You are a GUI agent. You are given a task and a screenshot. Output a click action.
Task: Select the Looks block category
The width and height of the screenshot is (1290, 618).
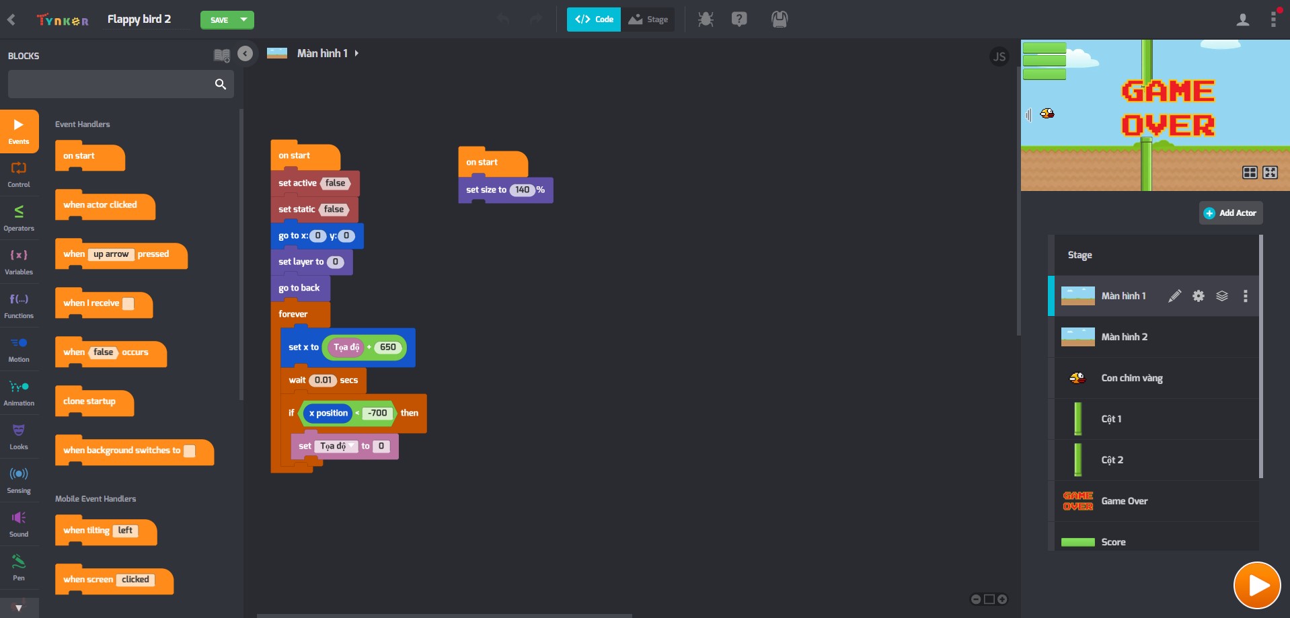pos(19,437)
